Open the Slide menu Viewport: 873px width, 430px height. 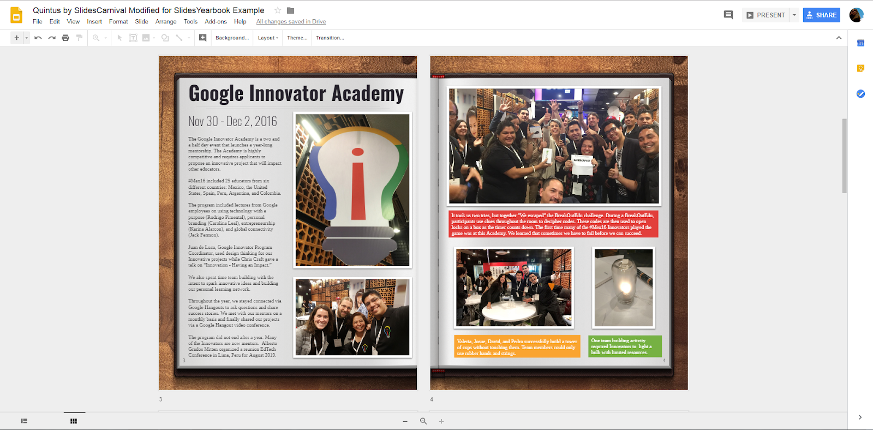(x=141, y=22)
